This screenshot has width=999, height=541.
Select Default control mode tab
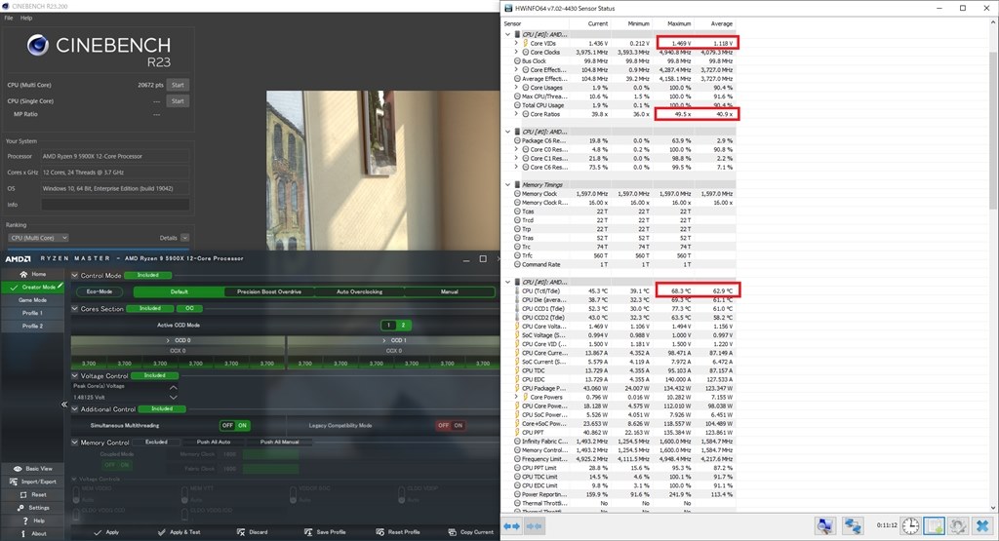(x=180, y=291)
